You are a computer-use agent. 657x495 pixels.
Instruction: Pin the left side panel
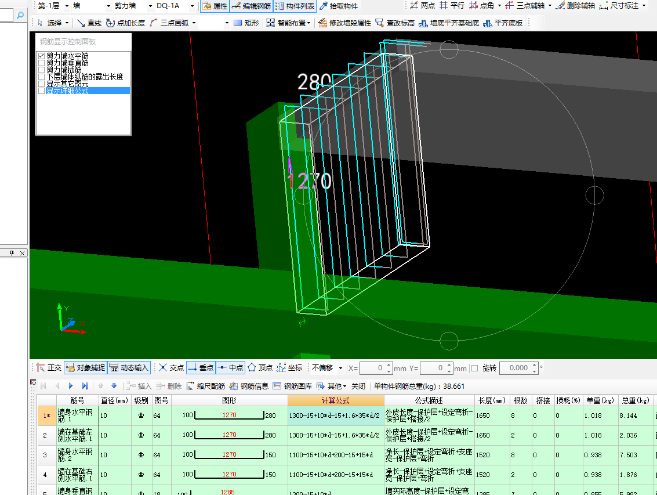(x=12, y=253)
